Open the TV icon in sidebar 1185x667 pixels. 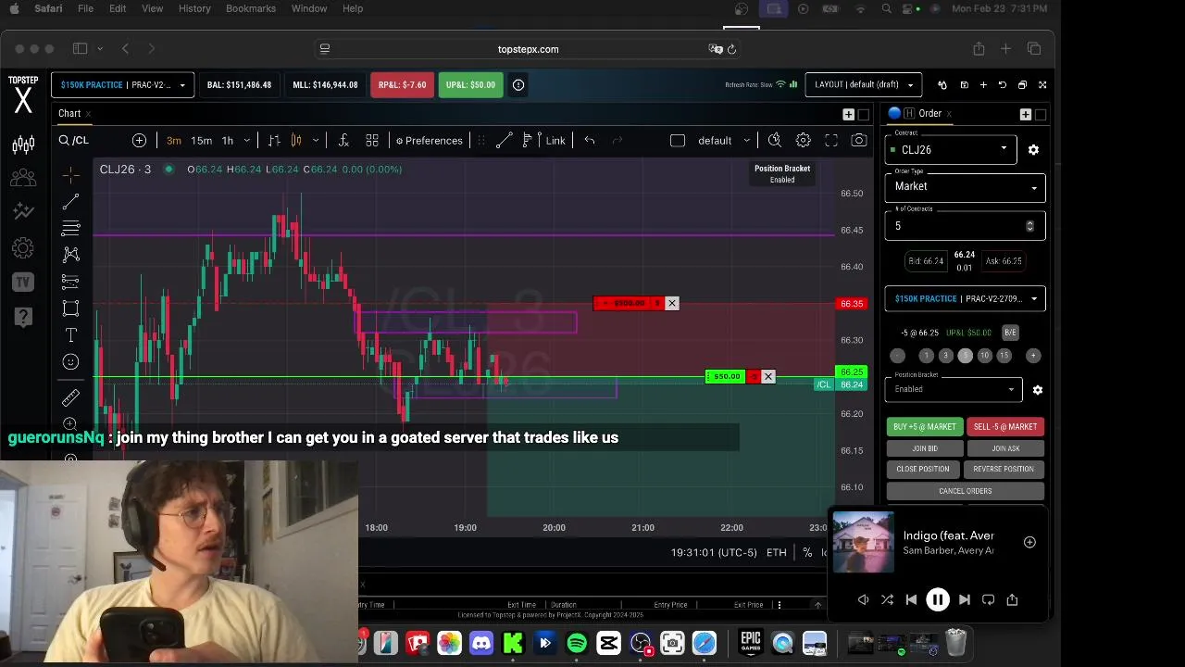point(23,283)
